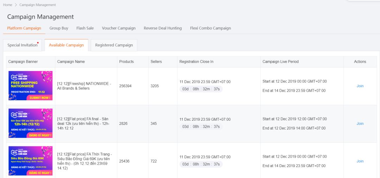Screen dimensions: 380x178
Task: Select the Platform Campaign tab
Action: click(24, 28)
